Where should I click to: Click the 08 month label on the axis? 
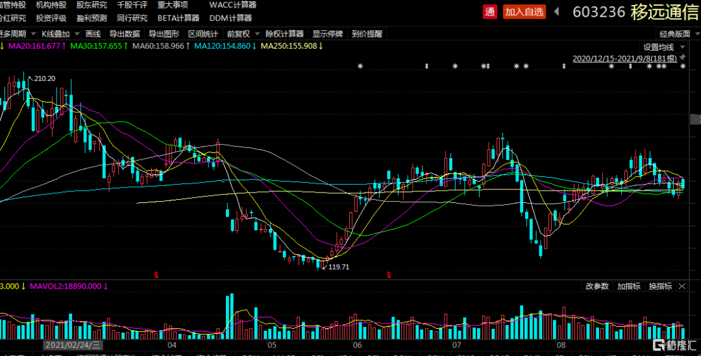tap(561, 345)
